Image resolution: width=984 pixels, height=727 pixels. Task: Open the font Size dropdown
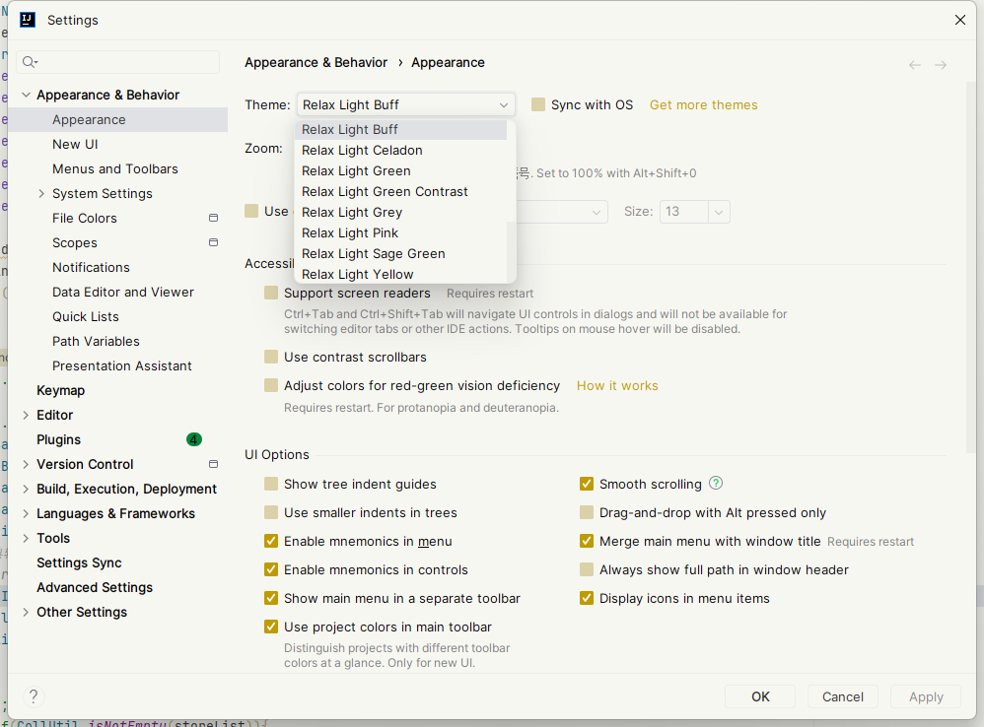(x=718, y=212)
